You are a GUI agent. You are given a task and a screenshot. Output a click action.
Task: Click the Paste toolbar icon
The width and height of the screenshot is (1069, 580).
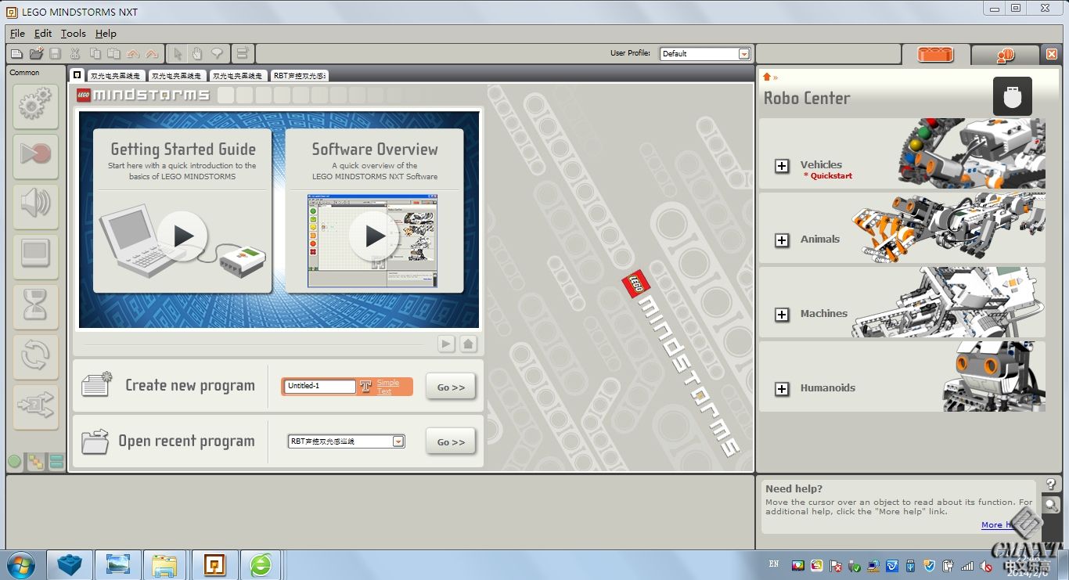tap(113, 53)
